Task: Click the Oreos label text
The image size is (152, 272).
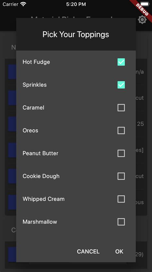Action: [30, 130]
